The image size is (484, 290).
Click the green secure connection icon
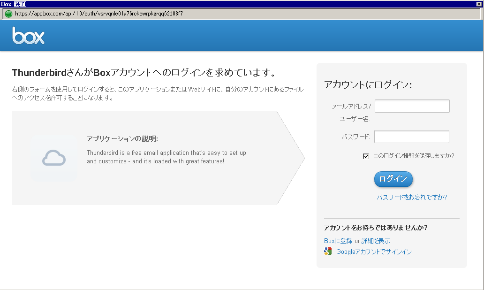pos(8,14)
